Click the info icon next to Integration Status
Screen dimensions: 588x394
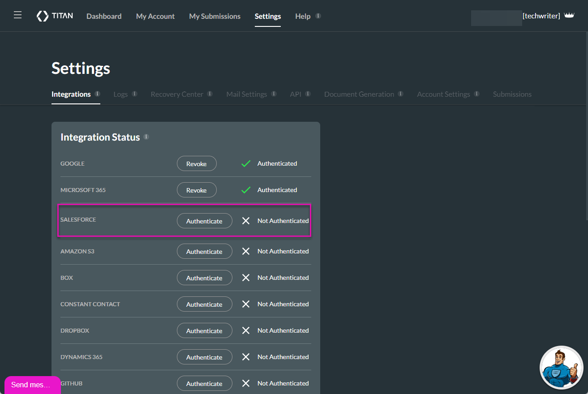pos(146,137)
